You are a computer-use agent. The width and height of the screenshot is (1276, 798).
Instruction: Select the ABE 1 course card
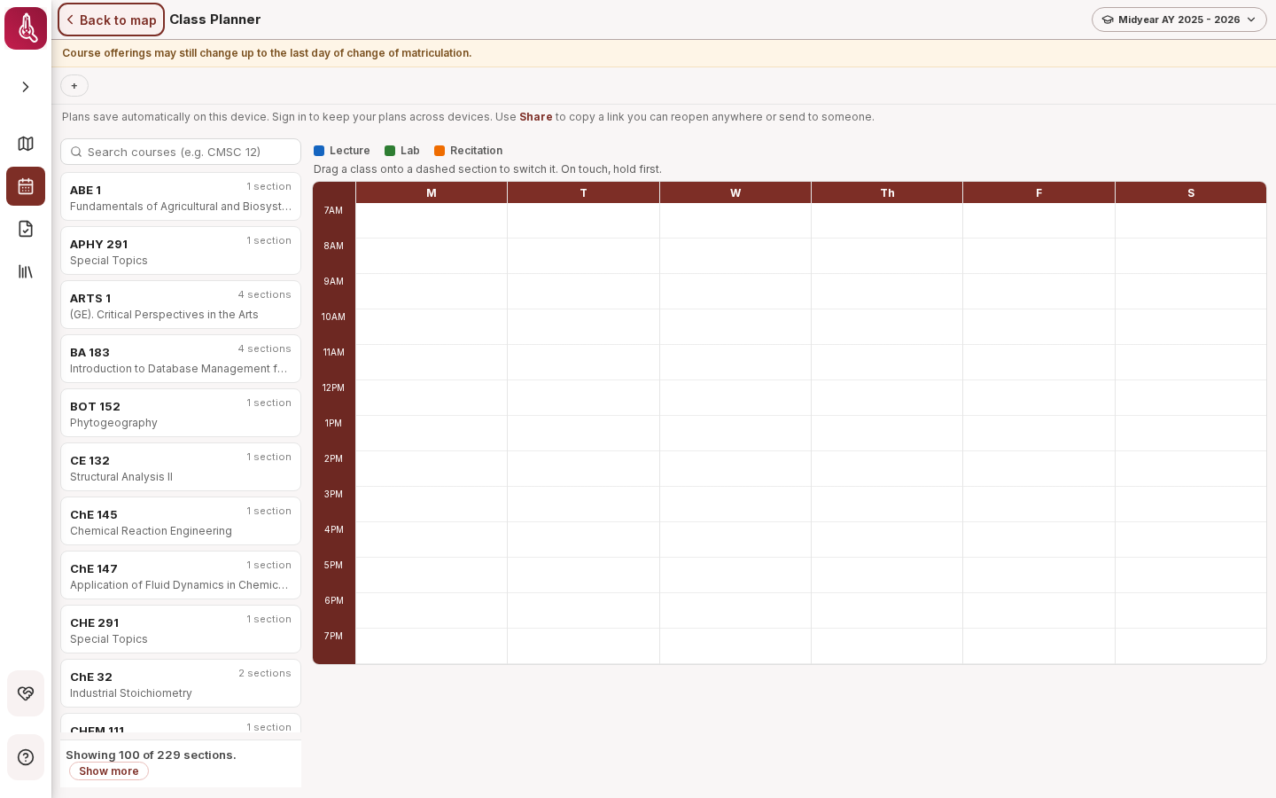pyautogui.click(x=181, y=197)
